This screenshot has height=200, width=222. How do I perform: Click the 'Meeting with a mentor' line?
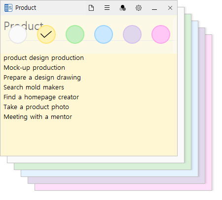38,117
